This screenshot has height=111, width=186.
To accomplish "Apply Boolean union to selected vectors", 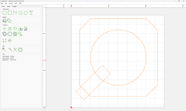I will pos(5,21).
